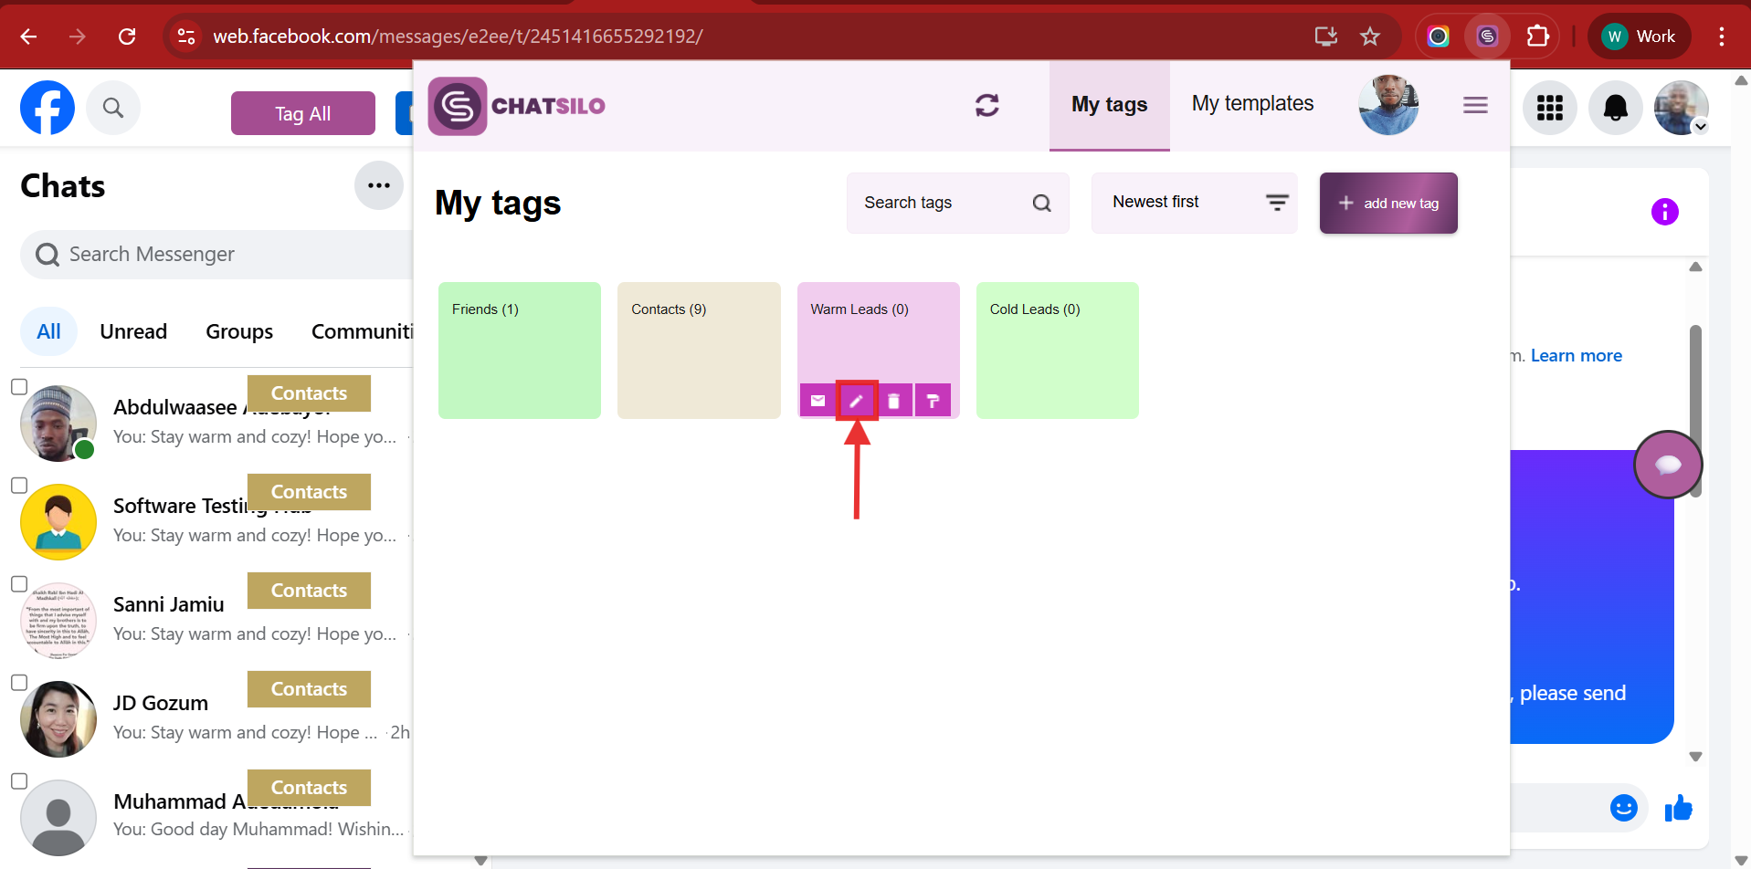Click the envelope message icon on Warm Leads tag

(x=817, y=401)
